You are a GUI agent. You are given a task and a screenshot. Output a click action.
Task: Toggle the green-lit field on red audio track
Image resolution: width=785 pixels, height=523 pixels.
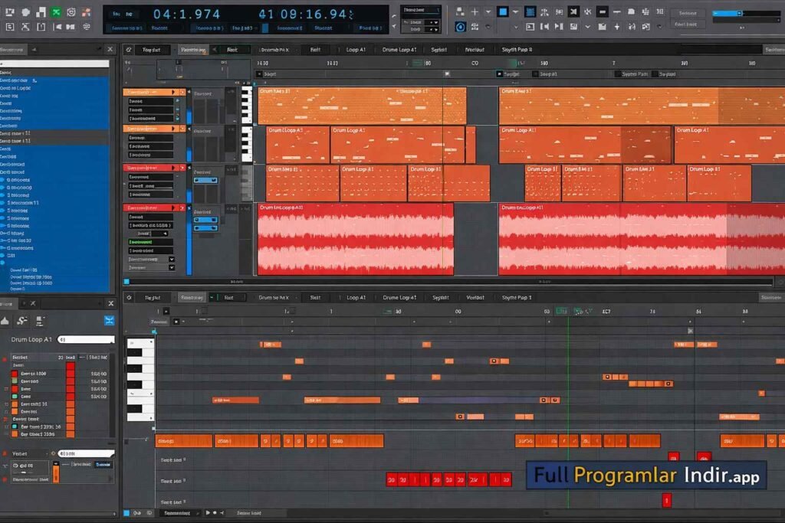click(x=149, y=241)
